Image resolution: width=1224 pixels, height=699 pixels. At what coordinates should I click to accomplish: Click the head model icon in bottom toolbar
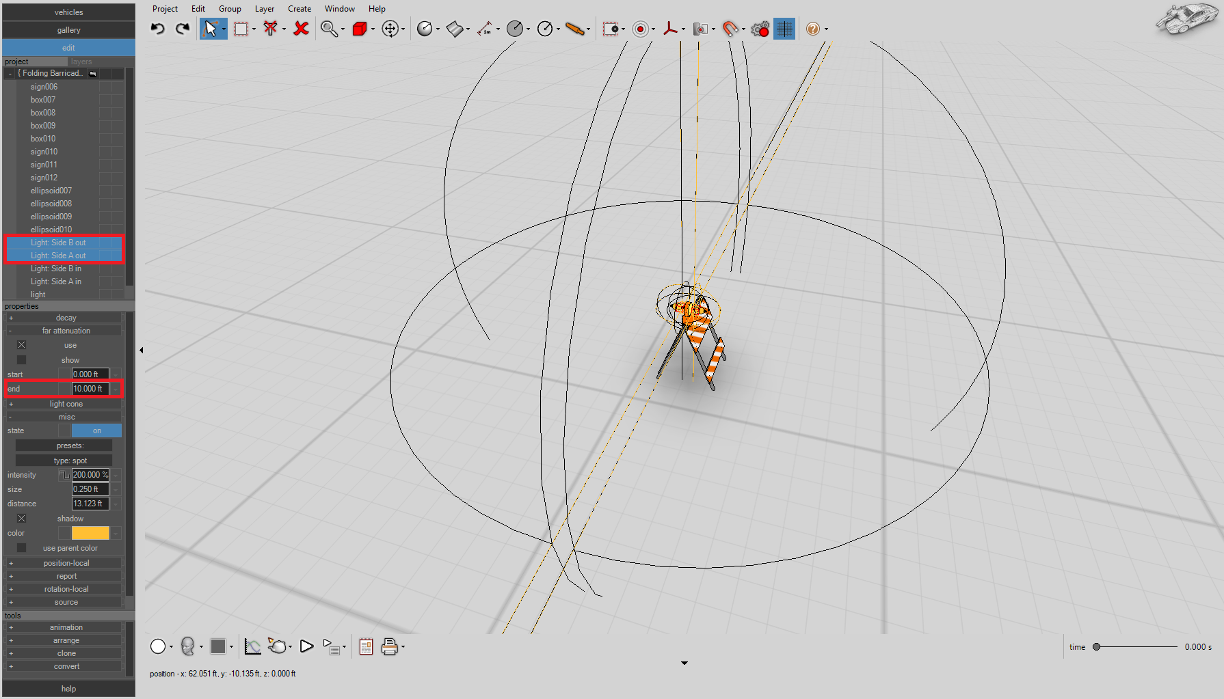coord(188,646)
